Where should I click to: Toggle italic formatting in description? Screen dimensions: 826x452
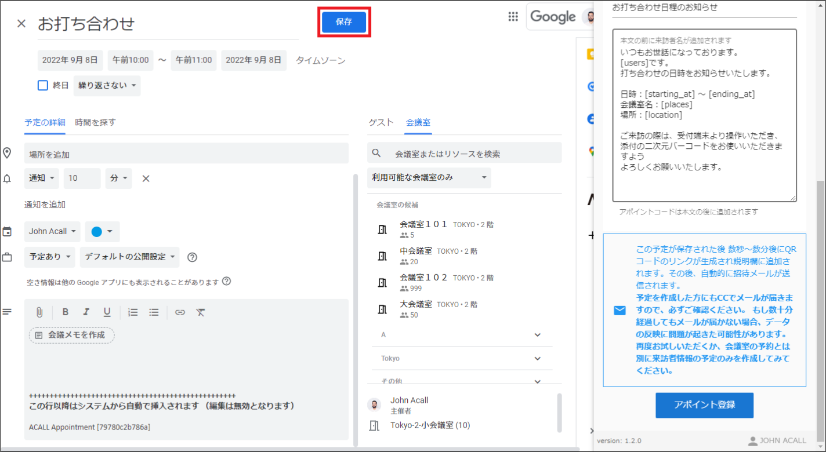(x=86, y=312)
